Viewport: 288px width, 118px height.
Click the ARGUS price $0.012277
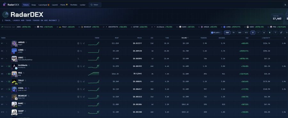coord(137,43)
